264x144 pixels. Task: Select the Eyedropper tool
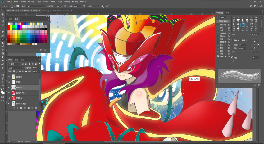coord(2,32)
